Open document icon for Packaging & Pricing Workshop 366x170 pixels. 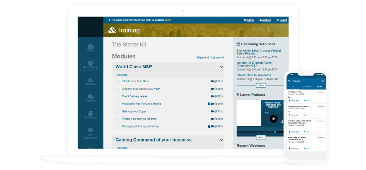(x=209, y=126)
